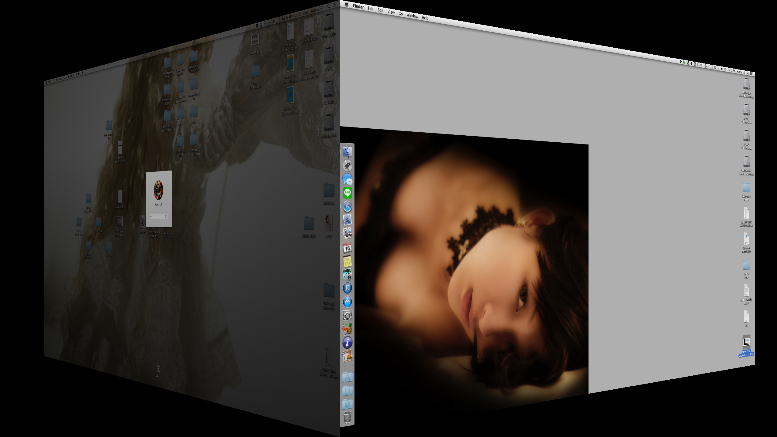Viewport: 777px width, 437px height.
Task: Open the Window menu
Action: 412,16
